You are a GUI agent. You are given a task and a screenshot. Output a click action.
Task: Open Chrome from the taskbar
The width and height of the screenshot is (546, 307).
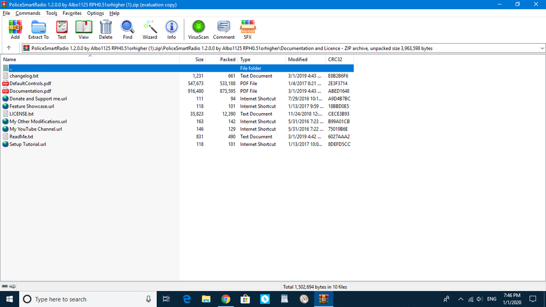225,299
